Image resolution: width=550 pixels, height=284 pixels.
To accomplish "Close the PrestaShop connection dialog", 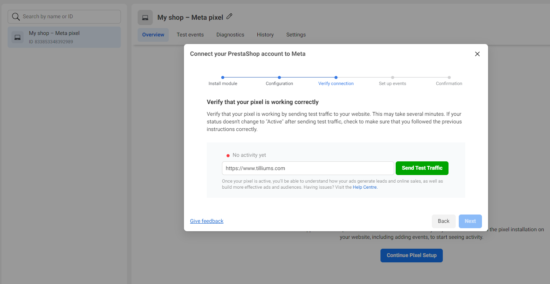I will (x=477, y=54).
